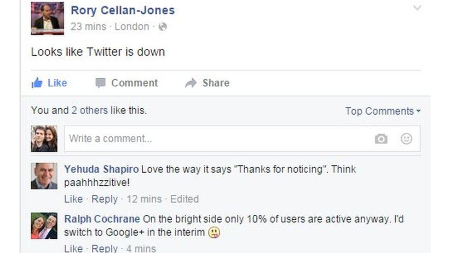The height and width of the screenshot is (253, 449).
Task: Attach a photo using the camera icon
Action: click(381, 139)
